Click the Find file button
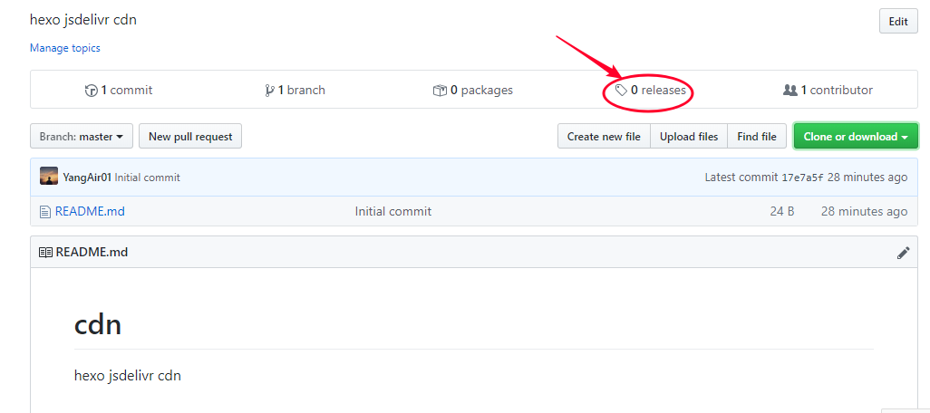Image resolution: width=930 pixels, height=413 pixels. [x=757, y=137]
